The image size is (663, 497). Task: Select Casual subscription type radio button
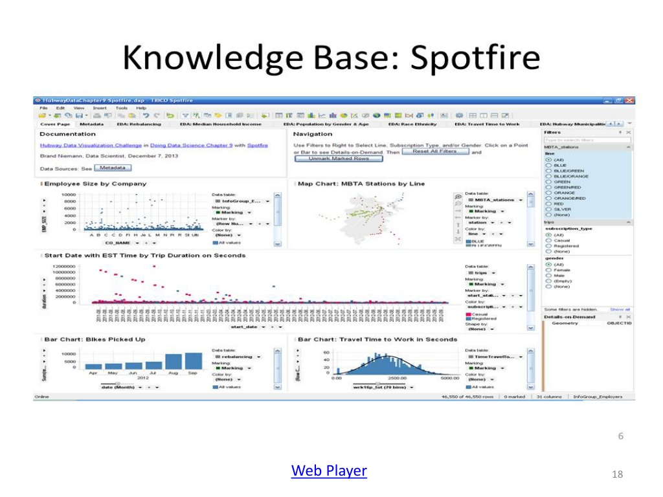[x=548, y=240]
